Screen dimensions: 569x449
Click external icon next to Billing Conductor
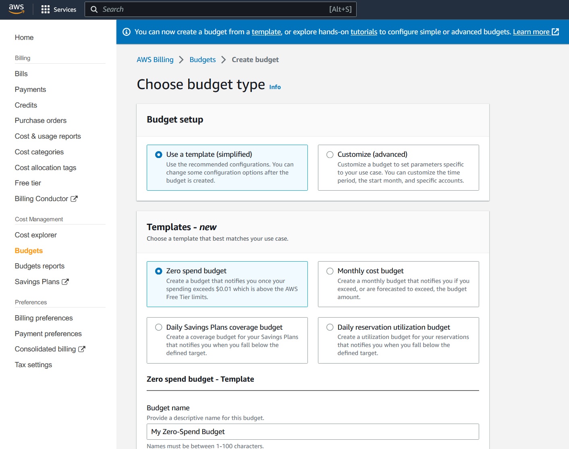(74, 199)
